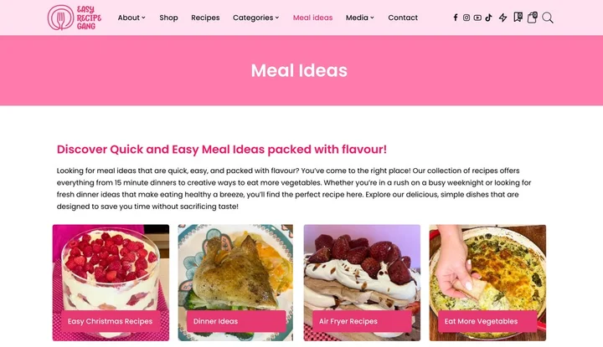This screenshot has width=603, height=347.
Task: Visit the Instagram profile icon
Action: click(x=466, y=18)
